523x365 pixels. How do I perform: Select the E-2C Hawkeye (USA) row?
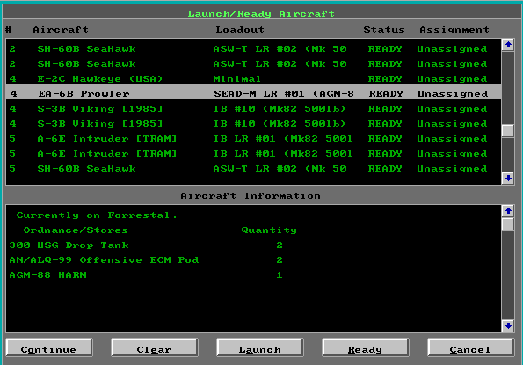(x=253, y=79)
